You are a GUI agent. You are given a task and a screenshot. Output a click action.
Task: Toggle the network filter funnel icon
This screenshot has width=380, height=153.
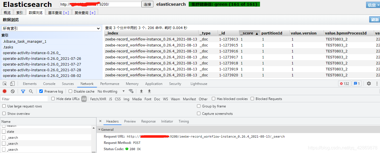click(x=23, y=91)
